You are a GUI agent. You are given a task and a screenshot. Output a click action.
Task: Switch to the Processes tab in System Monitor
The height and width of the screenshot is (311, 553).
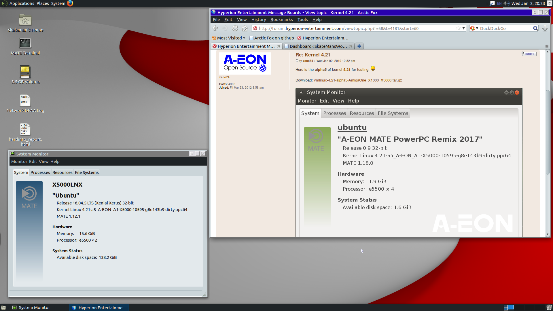tap(40, 172)
